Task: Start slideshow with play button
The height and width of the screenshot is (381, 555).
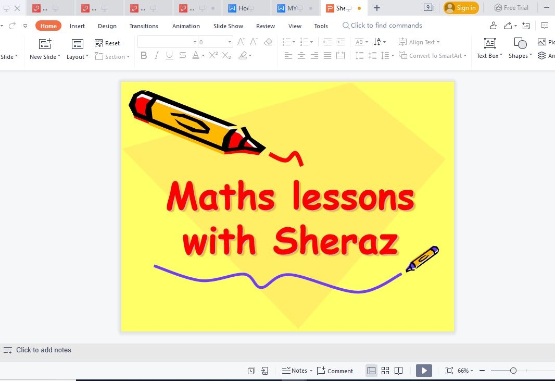Action: point(424,371)
